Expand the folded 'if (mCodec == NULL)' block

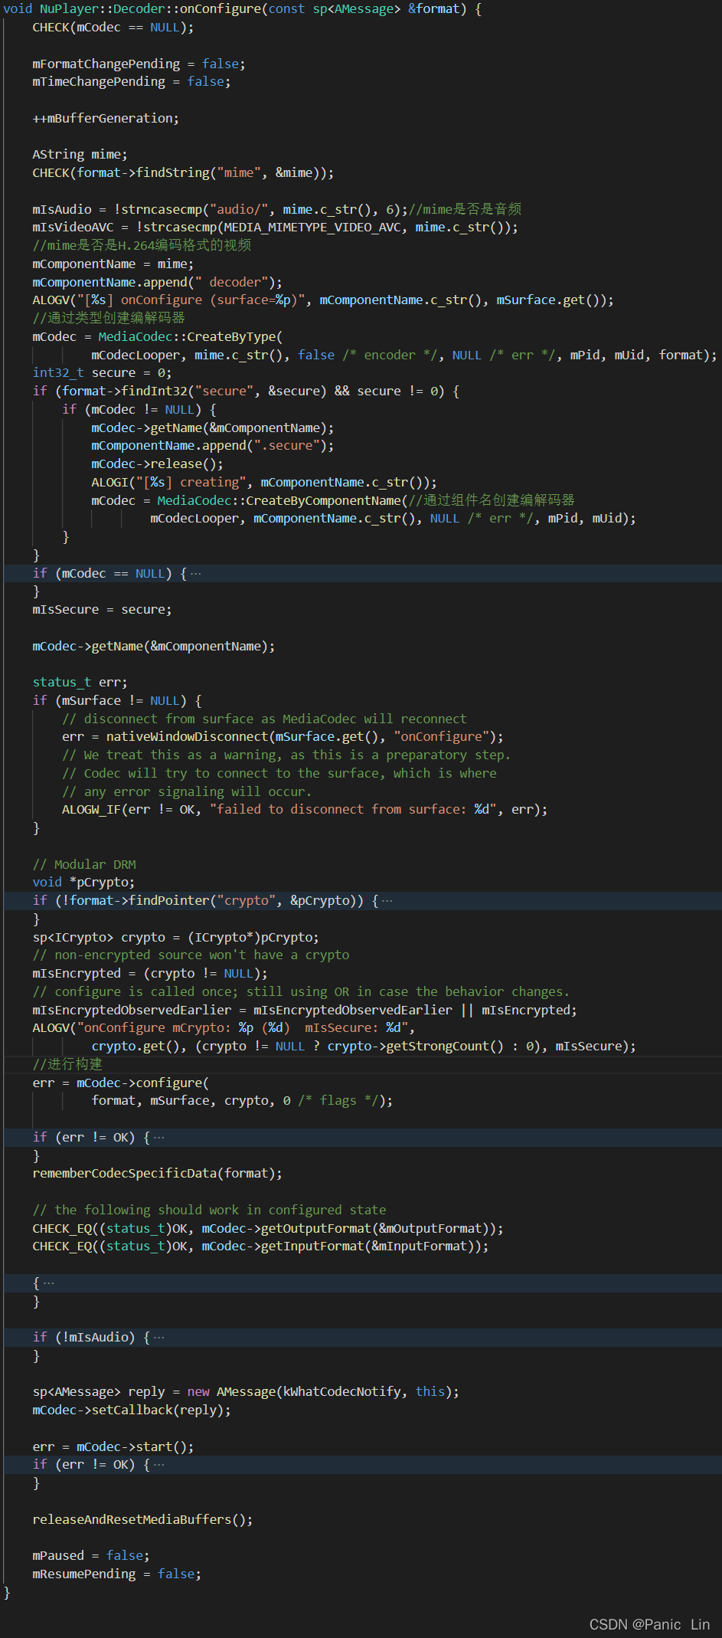196,574
